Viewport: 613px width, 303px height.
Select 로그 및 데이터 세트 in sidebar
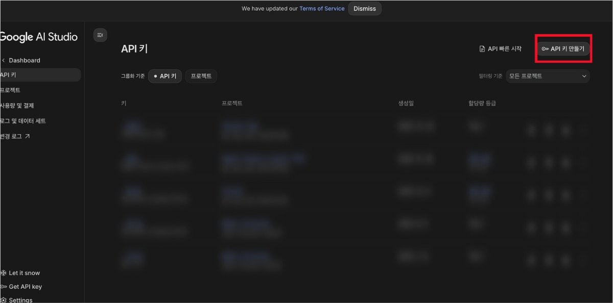coord(23,121)
